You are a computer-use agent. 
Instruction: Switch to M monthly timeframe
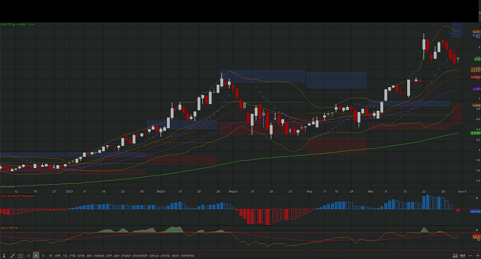tap(51, 256)
